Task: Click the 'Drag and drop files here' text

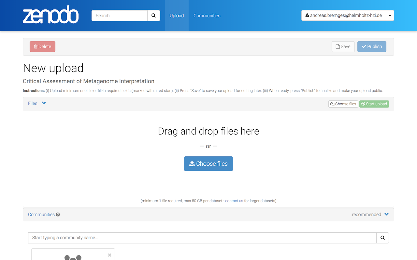Action: pos(208,131)
